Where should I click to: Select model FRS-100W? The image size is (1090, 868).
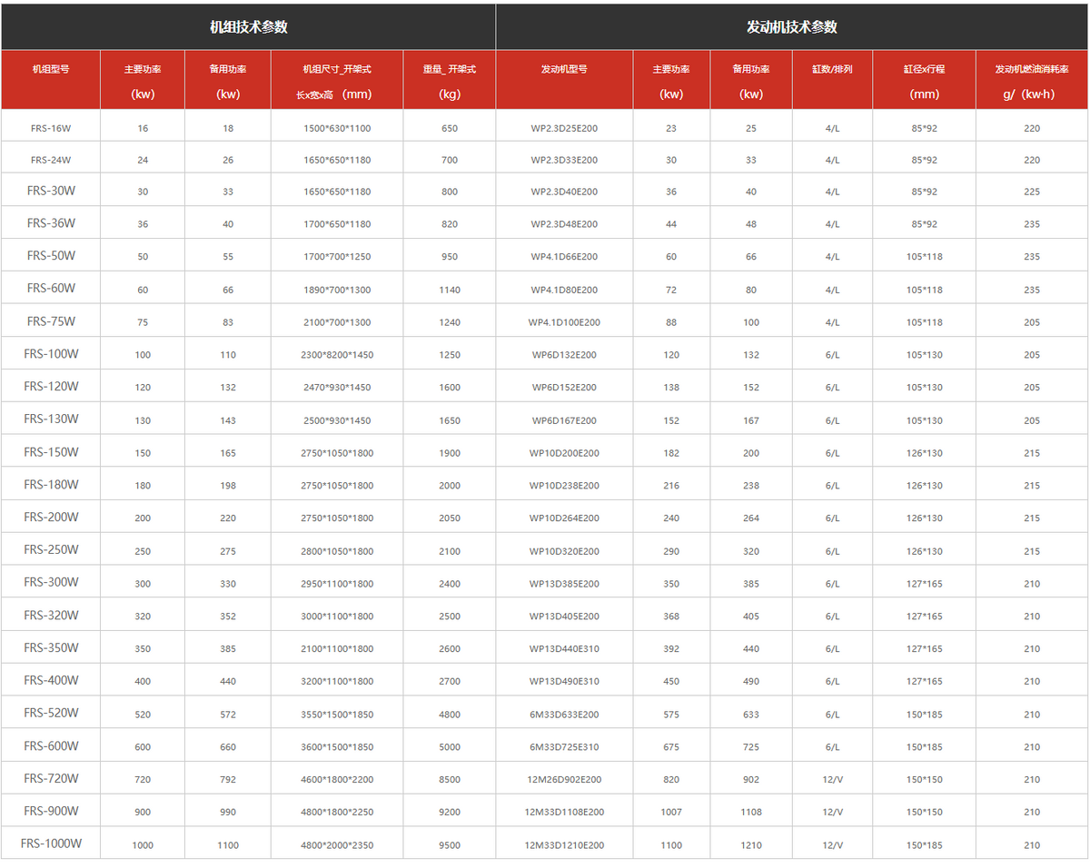51,354
